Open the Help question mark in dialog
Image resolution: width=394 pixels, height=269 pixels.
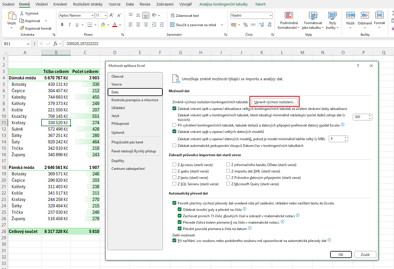pos(358,66)
